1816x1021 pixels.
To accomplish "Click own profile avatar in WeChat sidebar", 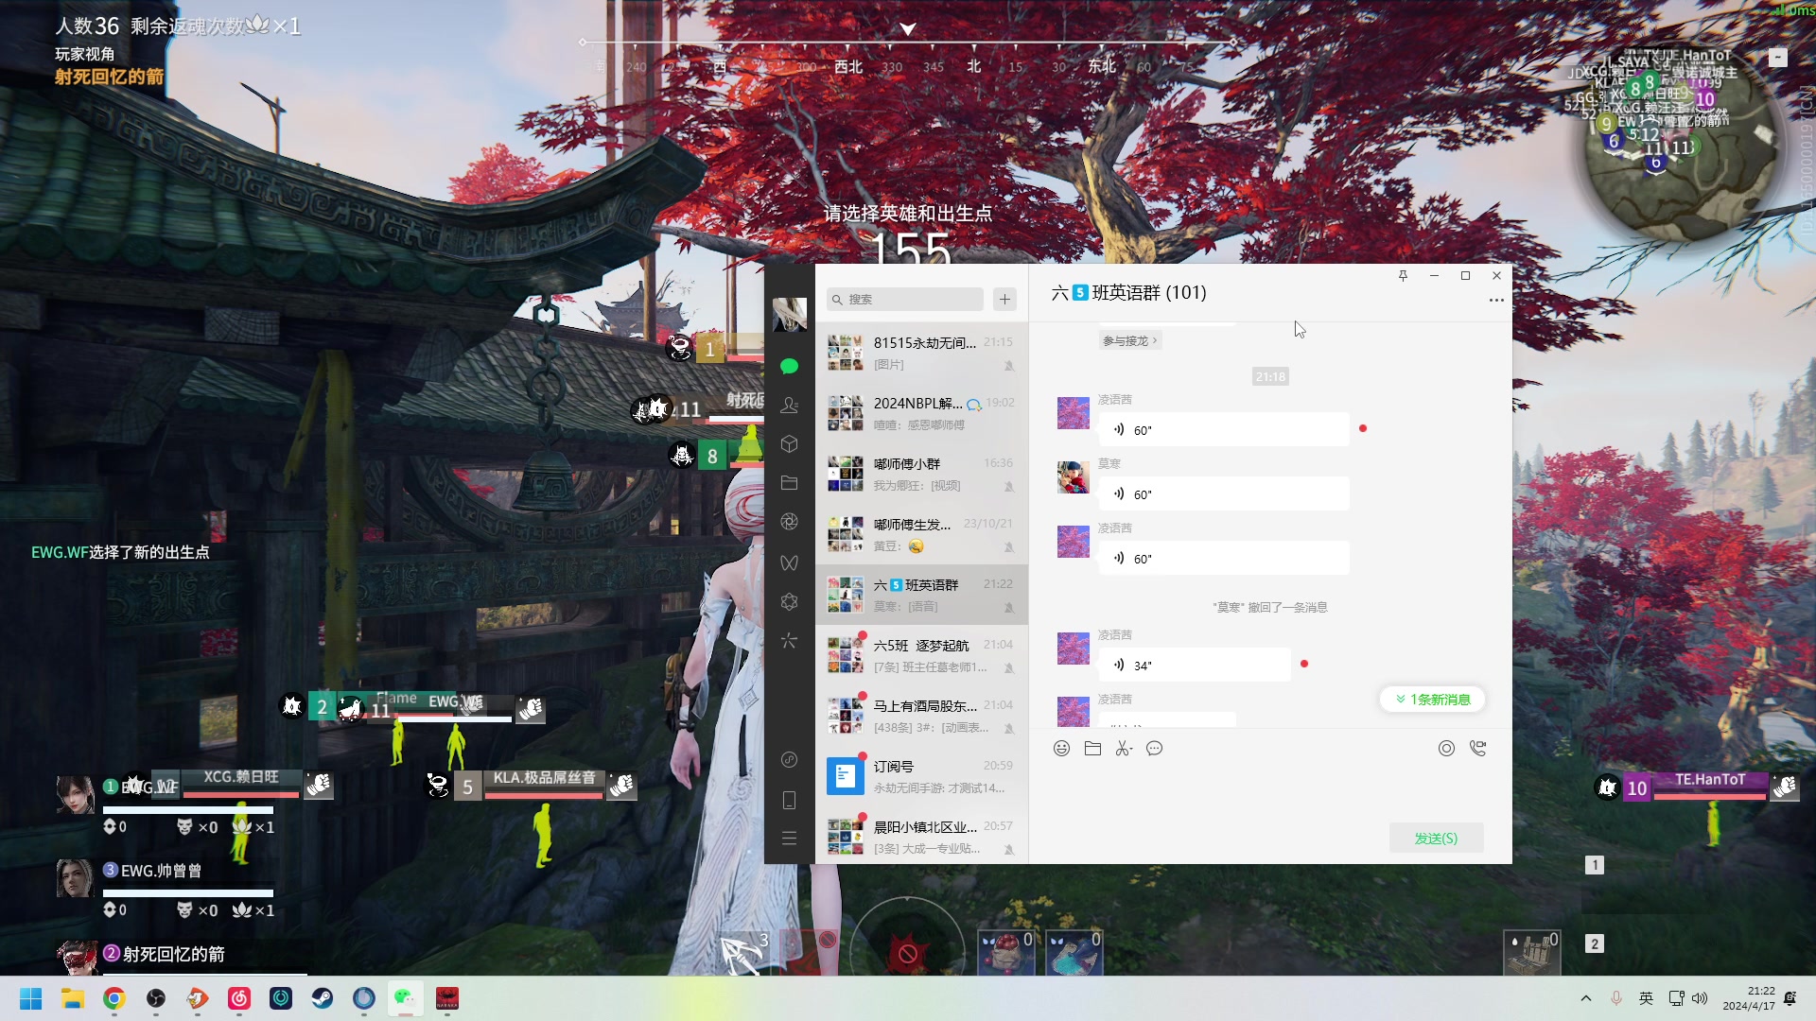I will (x=790, y=315).
